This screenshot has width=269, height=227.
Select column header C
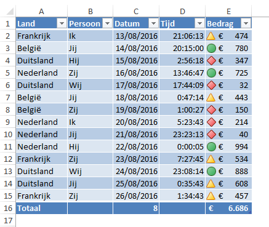pyautogui.click(x=136, y=12)
